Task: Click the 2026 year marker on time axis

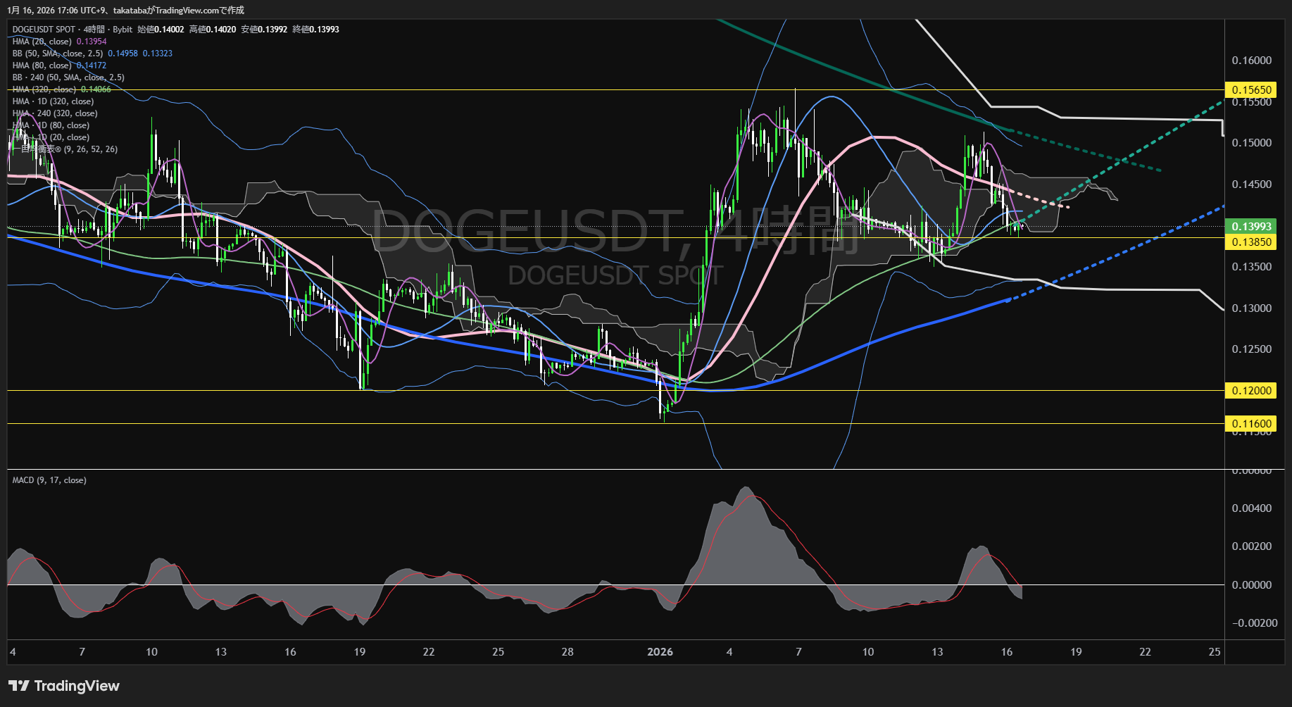Action: coord(660,652)
